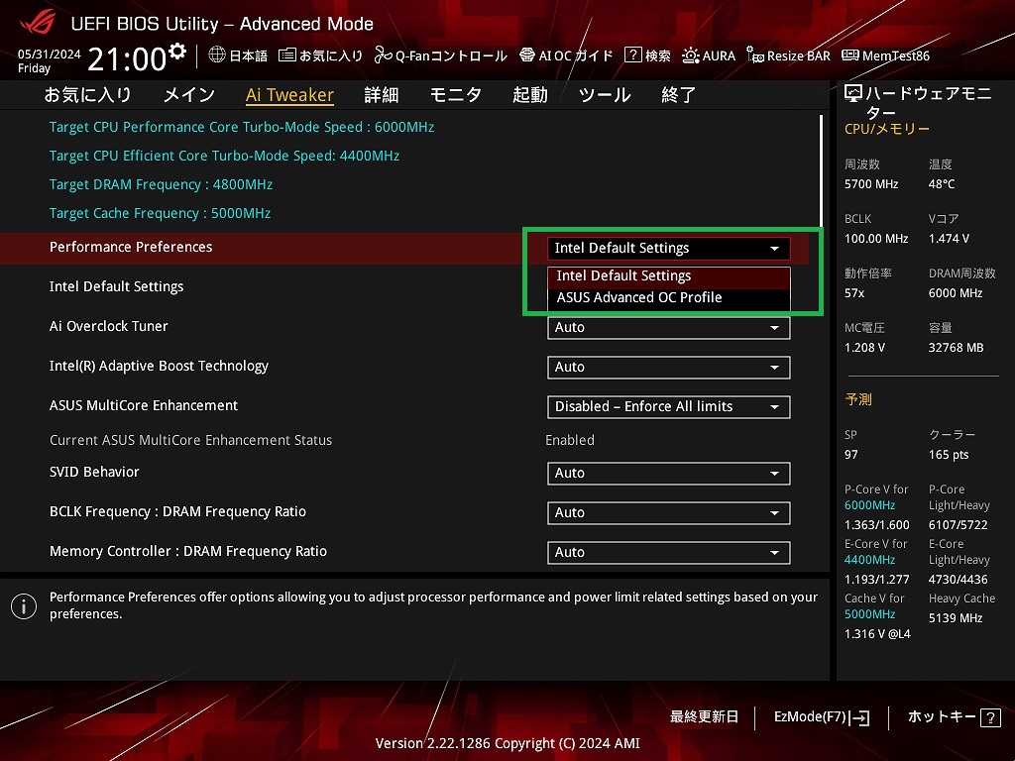
Task: Open BCLK Frequency DRAM Ratio dropdown
Action: click(669, 513)
